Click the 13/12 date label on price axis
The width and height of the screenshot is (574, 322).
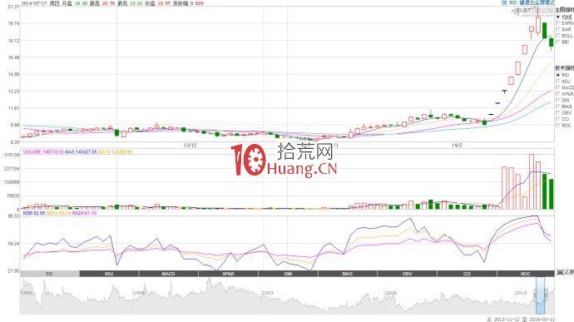point(190,145)
